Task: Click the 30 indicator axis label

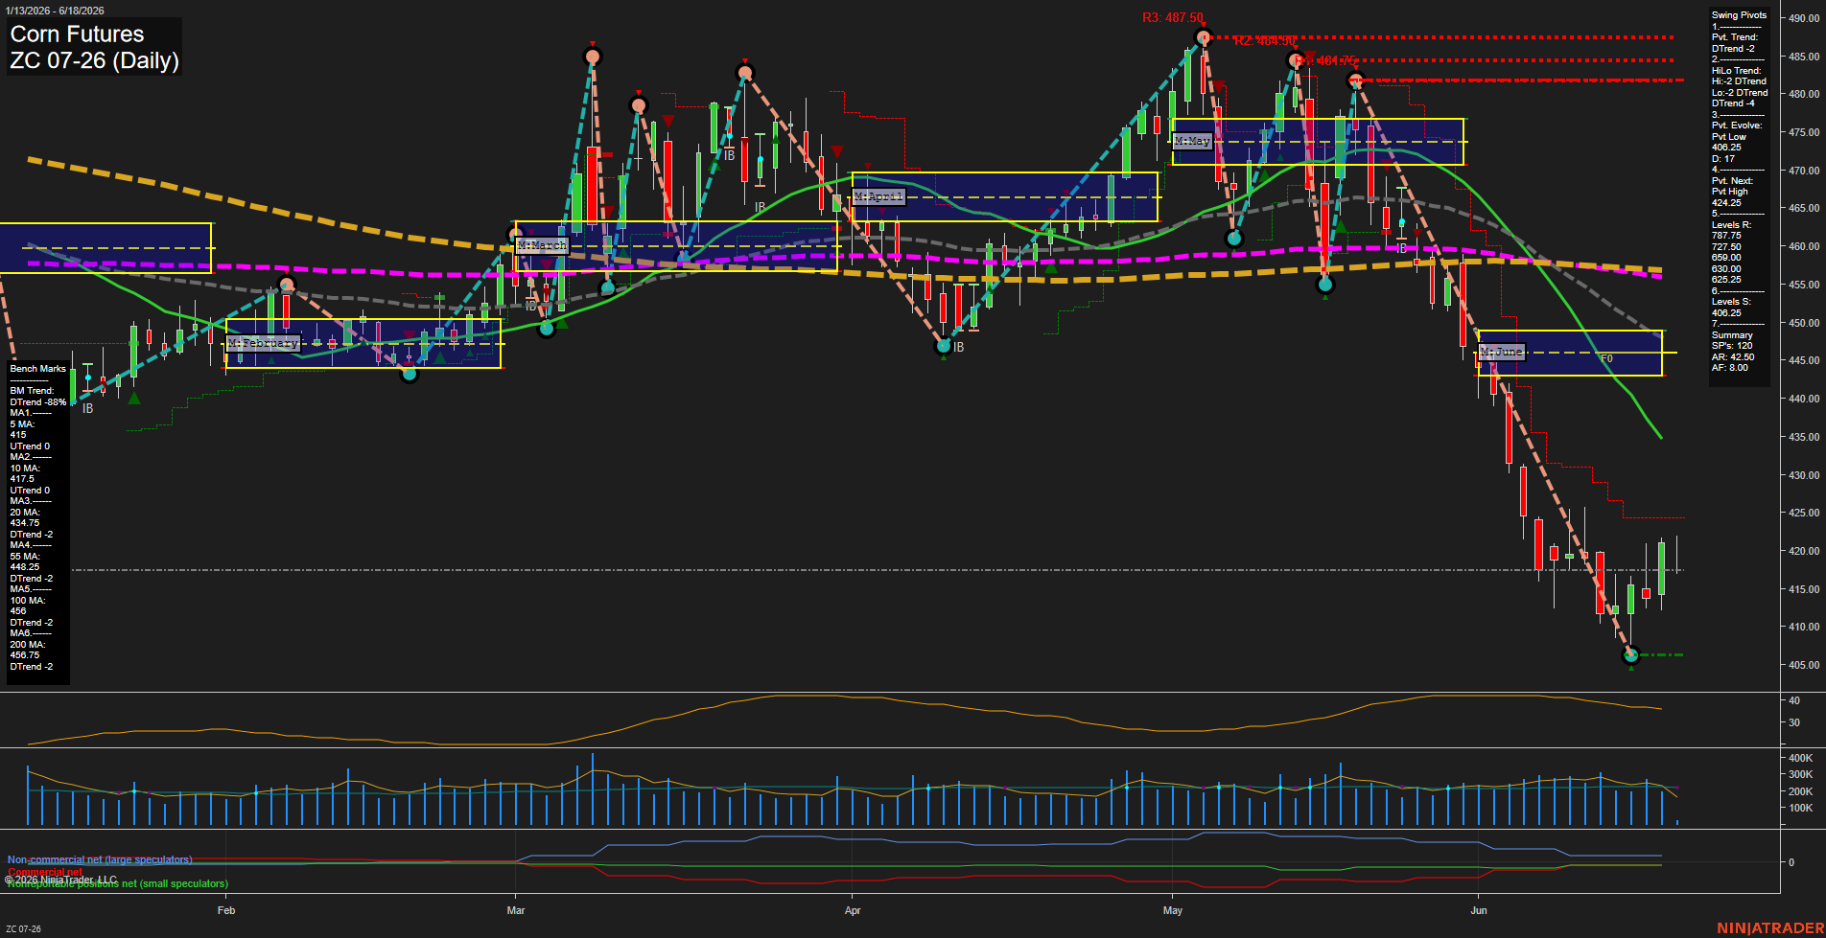Action: coord(1793,722)
